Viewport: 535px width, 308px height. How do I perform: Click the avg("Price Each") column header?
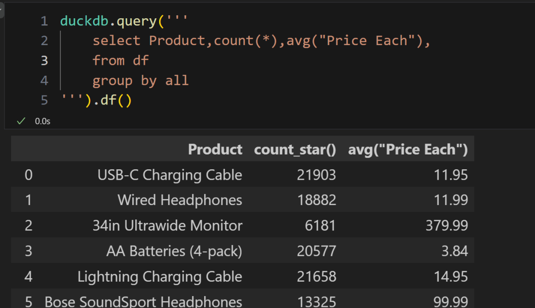(x=408, y=150)
